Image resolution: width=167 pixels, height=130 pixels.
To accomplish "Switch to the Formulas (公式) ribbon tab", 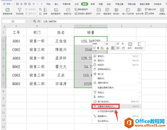I will coord(76,4).
